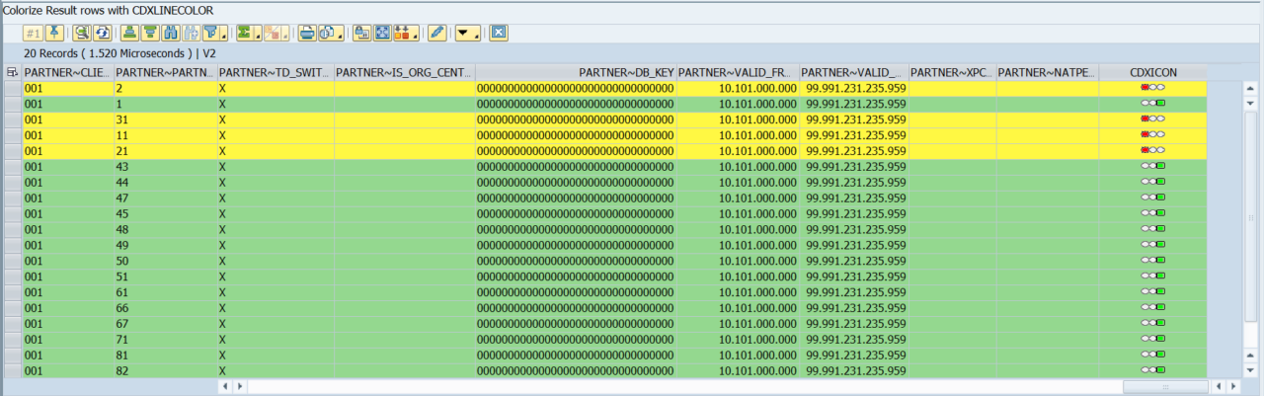Screen dimensions: 1264x396
Task: Close the grid using blue X icon
Action: tap(499, 33)
